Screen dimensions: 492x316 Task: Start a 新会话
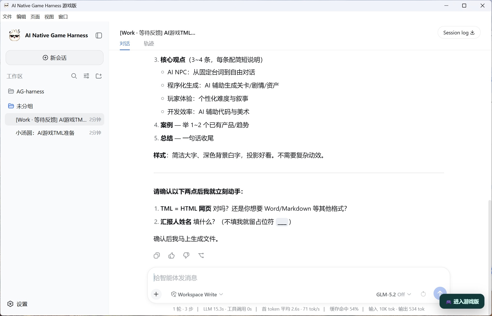(x=55, y=58)
